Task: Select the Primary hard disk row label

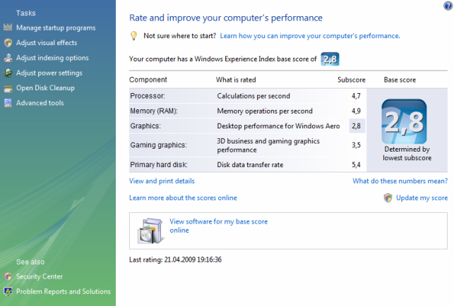Action: [x=159, y=165]
